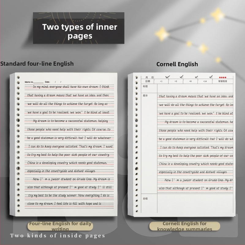Viewport: 245px width, 245px height.
Task: Click 'I can do to keep everyone' on Cornell page
Action: point(196,148)
